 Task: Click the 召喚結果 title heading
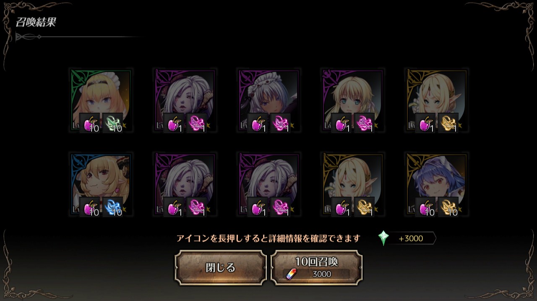(x=36, y=22)
